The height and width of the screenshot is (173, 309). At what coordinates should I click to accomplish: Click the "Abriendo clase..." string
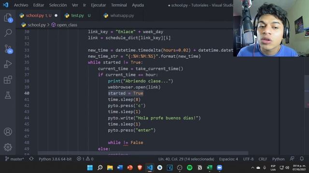pyautogui.click(x=148, y=81)
